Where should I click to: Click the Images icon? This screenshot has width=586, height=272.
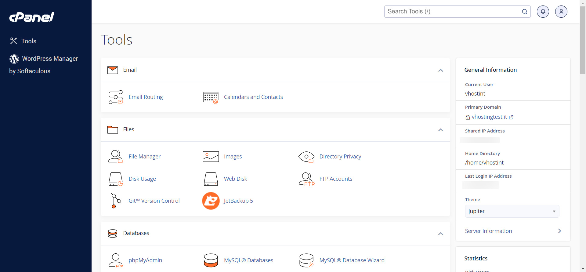pyautogui.click(x=211, y=157)
